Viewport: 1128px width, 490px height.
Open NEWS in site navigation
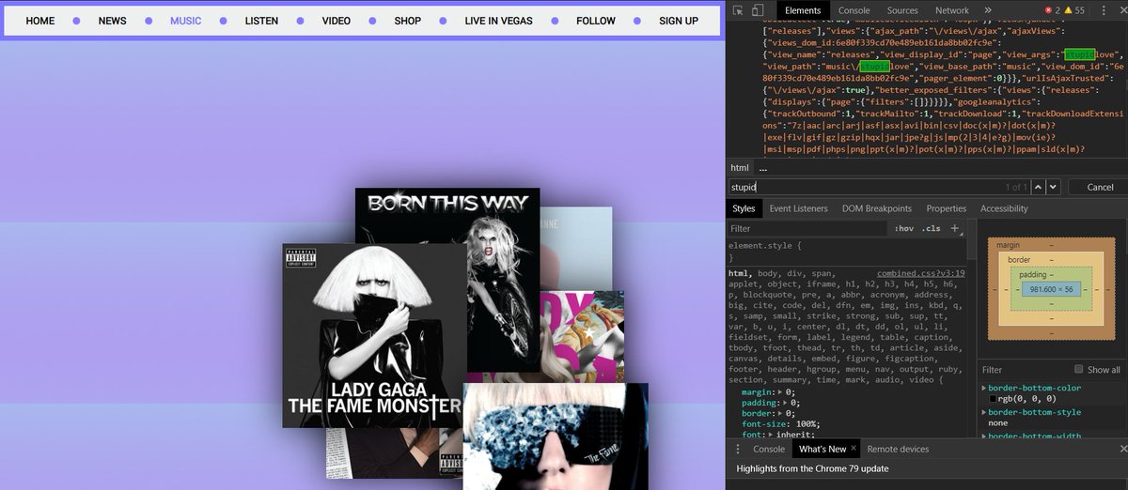112,21
